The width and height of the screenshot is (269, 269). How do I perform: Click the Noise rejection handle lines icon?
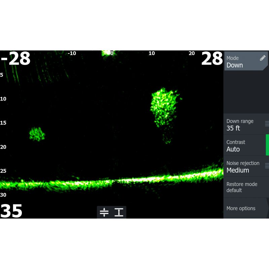click(267, 165)
